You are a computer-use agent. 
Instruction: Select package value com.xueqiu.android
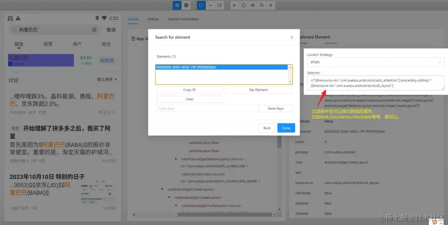pyautogui.click(x=339, y=152)
